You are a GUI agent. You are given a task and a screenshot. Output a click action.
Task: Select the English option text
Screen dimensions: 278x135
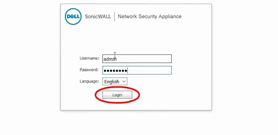[x=112, y=82]
